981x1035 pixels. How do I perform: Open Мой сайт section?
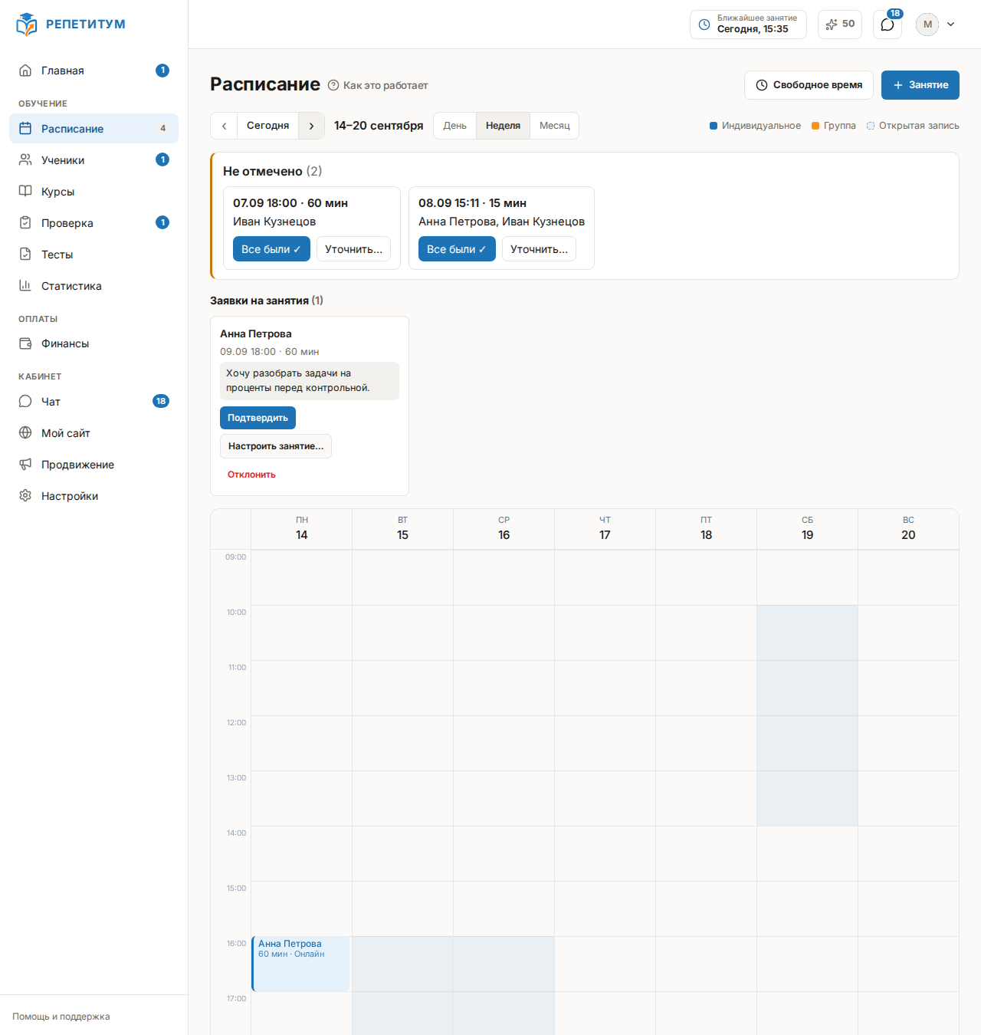94,433
